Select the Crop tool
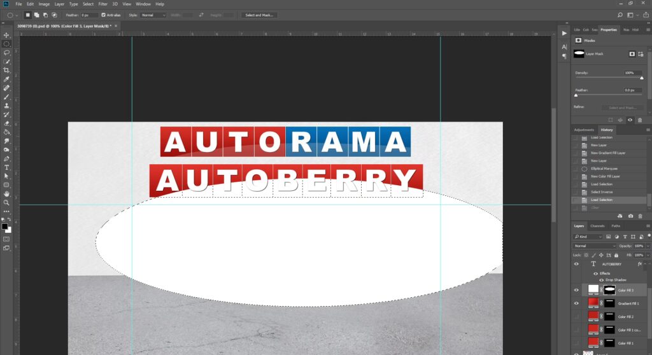Image resolution: width=652 pixels, height=355 pixels. [x=6, y=70]
